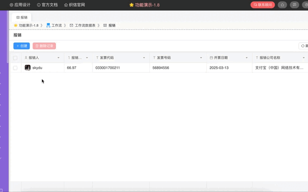
Task: Click the blue 创建 button
Action: (22, 46)
